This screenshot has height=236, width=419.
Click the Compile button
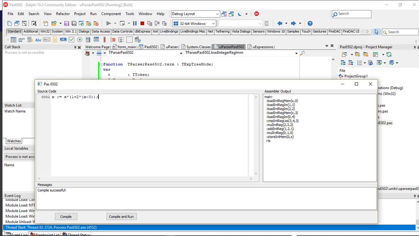(x=66, y=217)
